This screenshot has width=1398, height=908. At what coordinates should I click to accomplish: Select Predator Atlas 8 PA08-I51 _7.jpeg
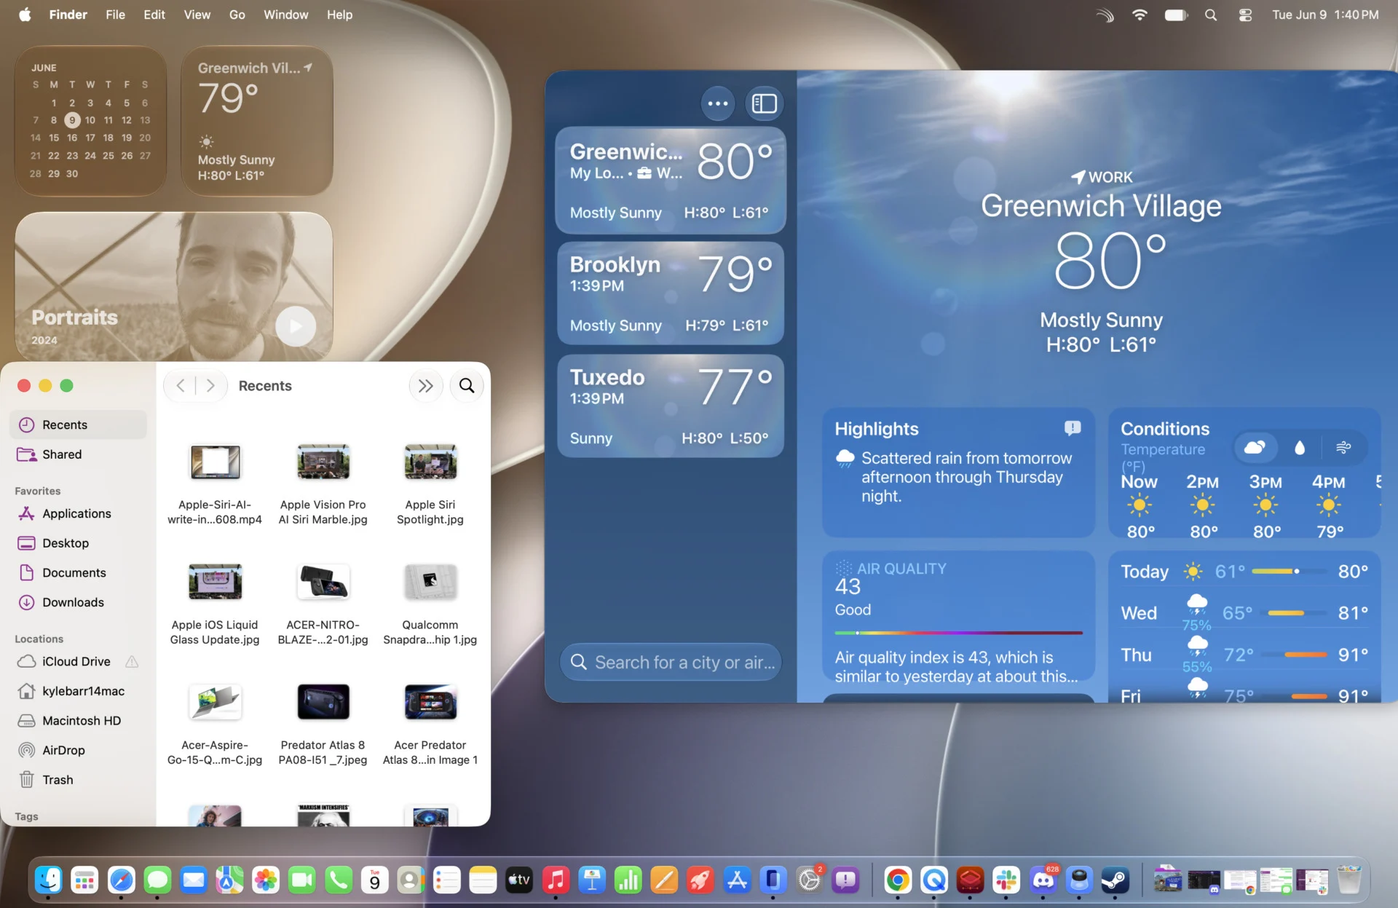tap(323, 723)
